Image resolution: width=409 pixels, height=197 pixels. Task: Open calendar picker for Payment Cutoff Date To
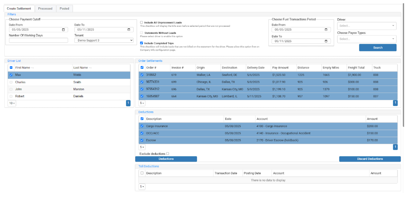129,30
